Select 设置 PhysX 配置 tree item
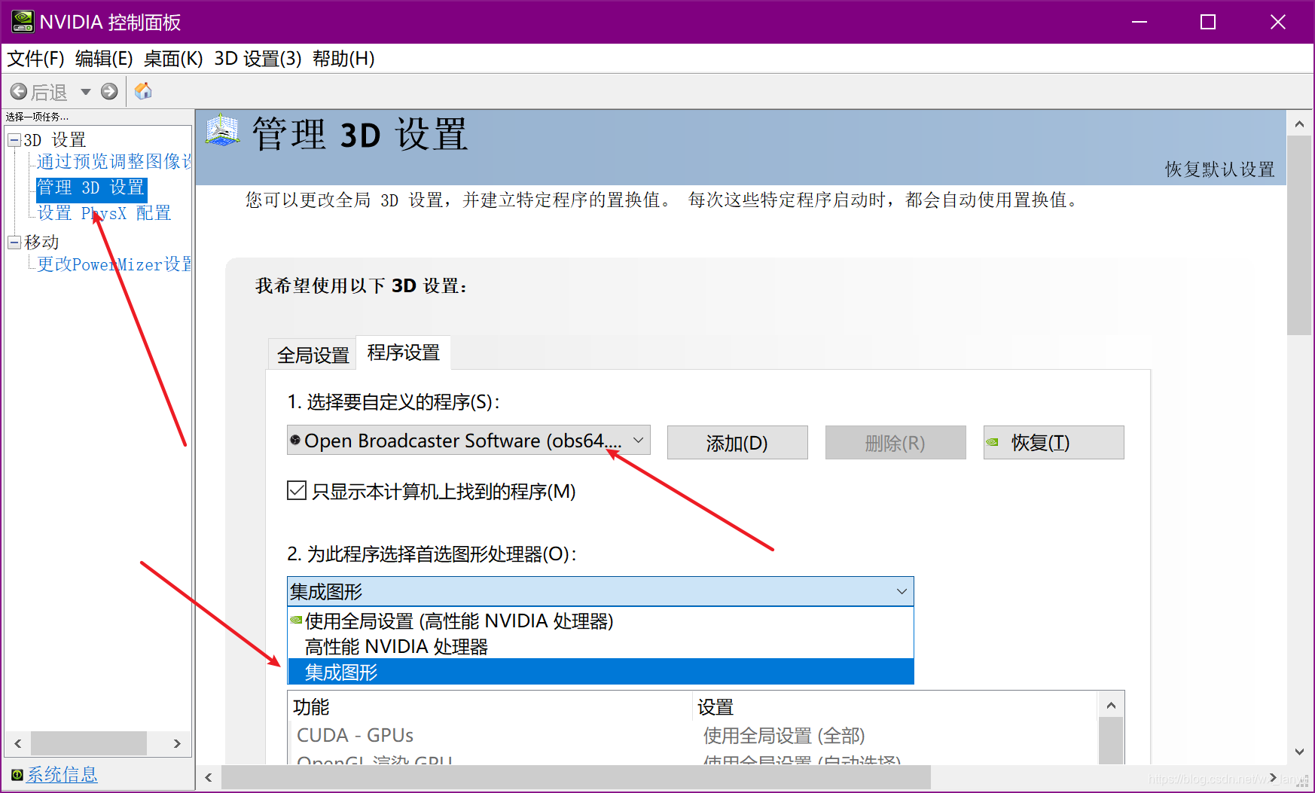 pyautogui.click(x=105, y=213)
